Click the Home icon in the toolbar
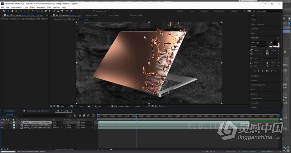 click(4, 11)
